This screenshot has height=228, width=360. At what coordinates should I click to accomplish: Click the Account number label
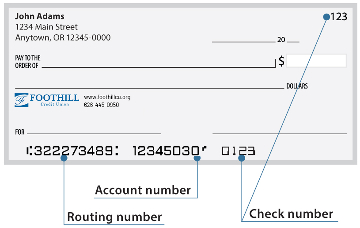pos(143,190)
